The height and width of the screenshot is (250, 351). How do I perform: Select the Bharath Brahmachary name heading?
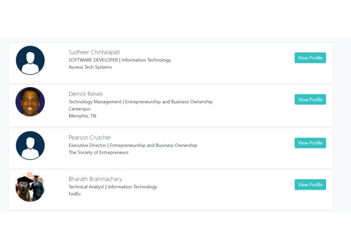95,179
